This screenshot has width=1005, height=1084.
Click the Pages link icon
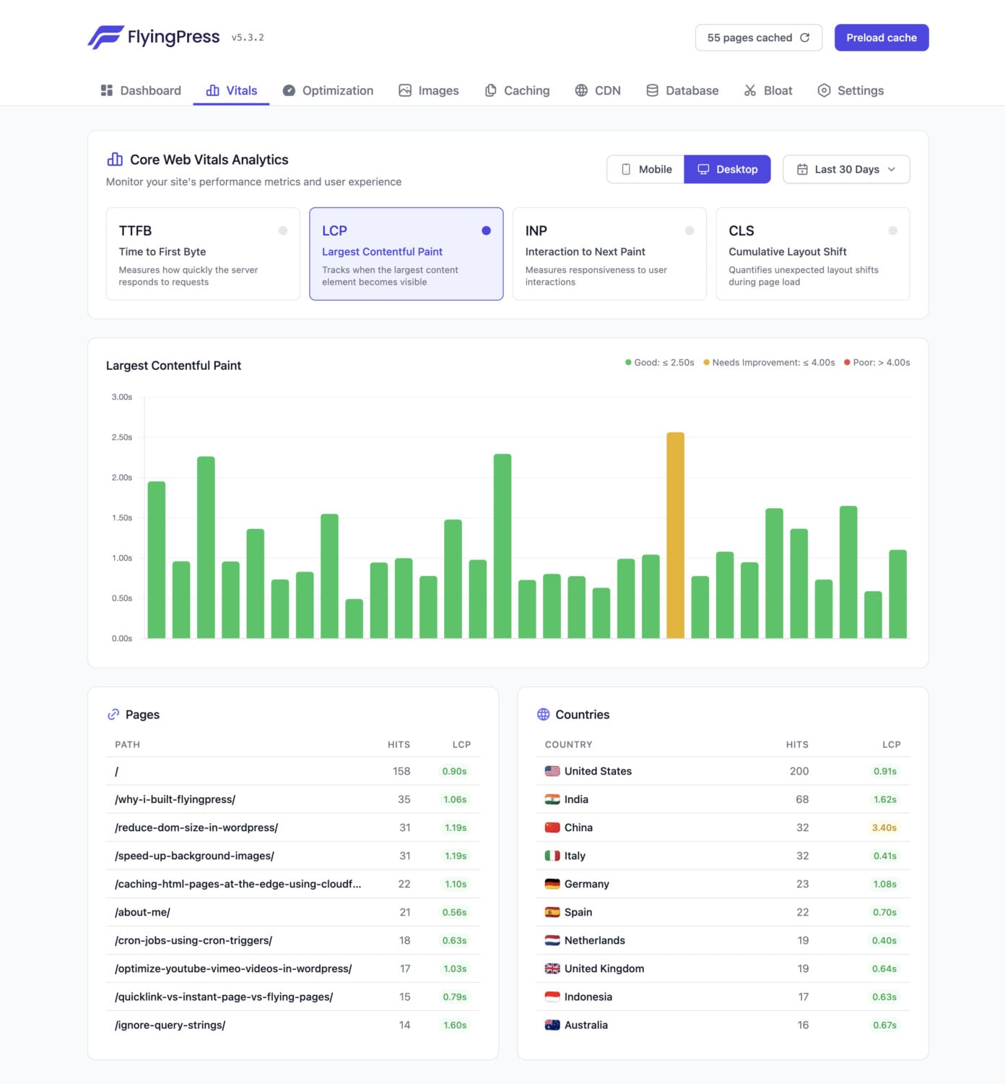(113, 714)
